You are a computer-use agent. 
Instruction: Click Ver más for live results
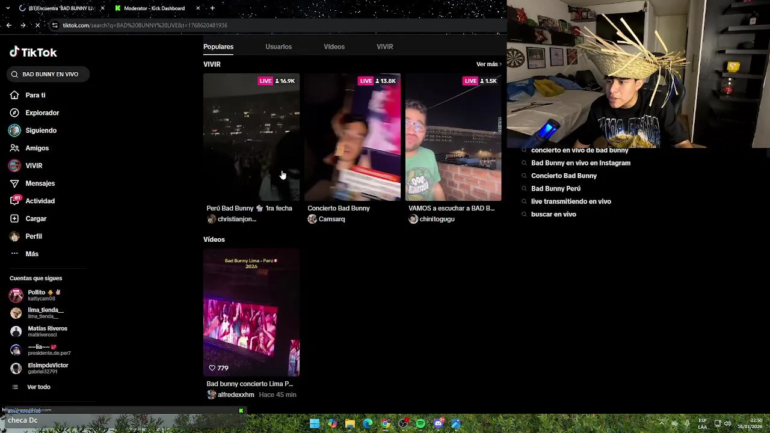(488, 64)
